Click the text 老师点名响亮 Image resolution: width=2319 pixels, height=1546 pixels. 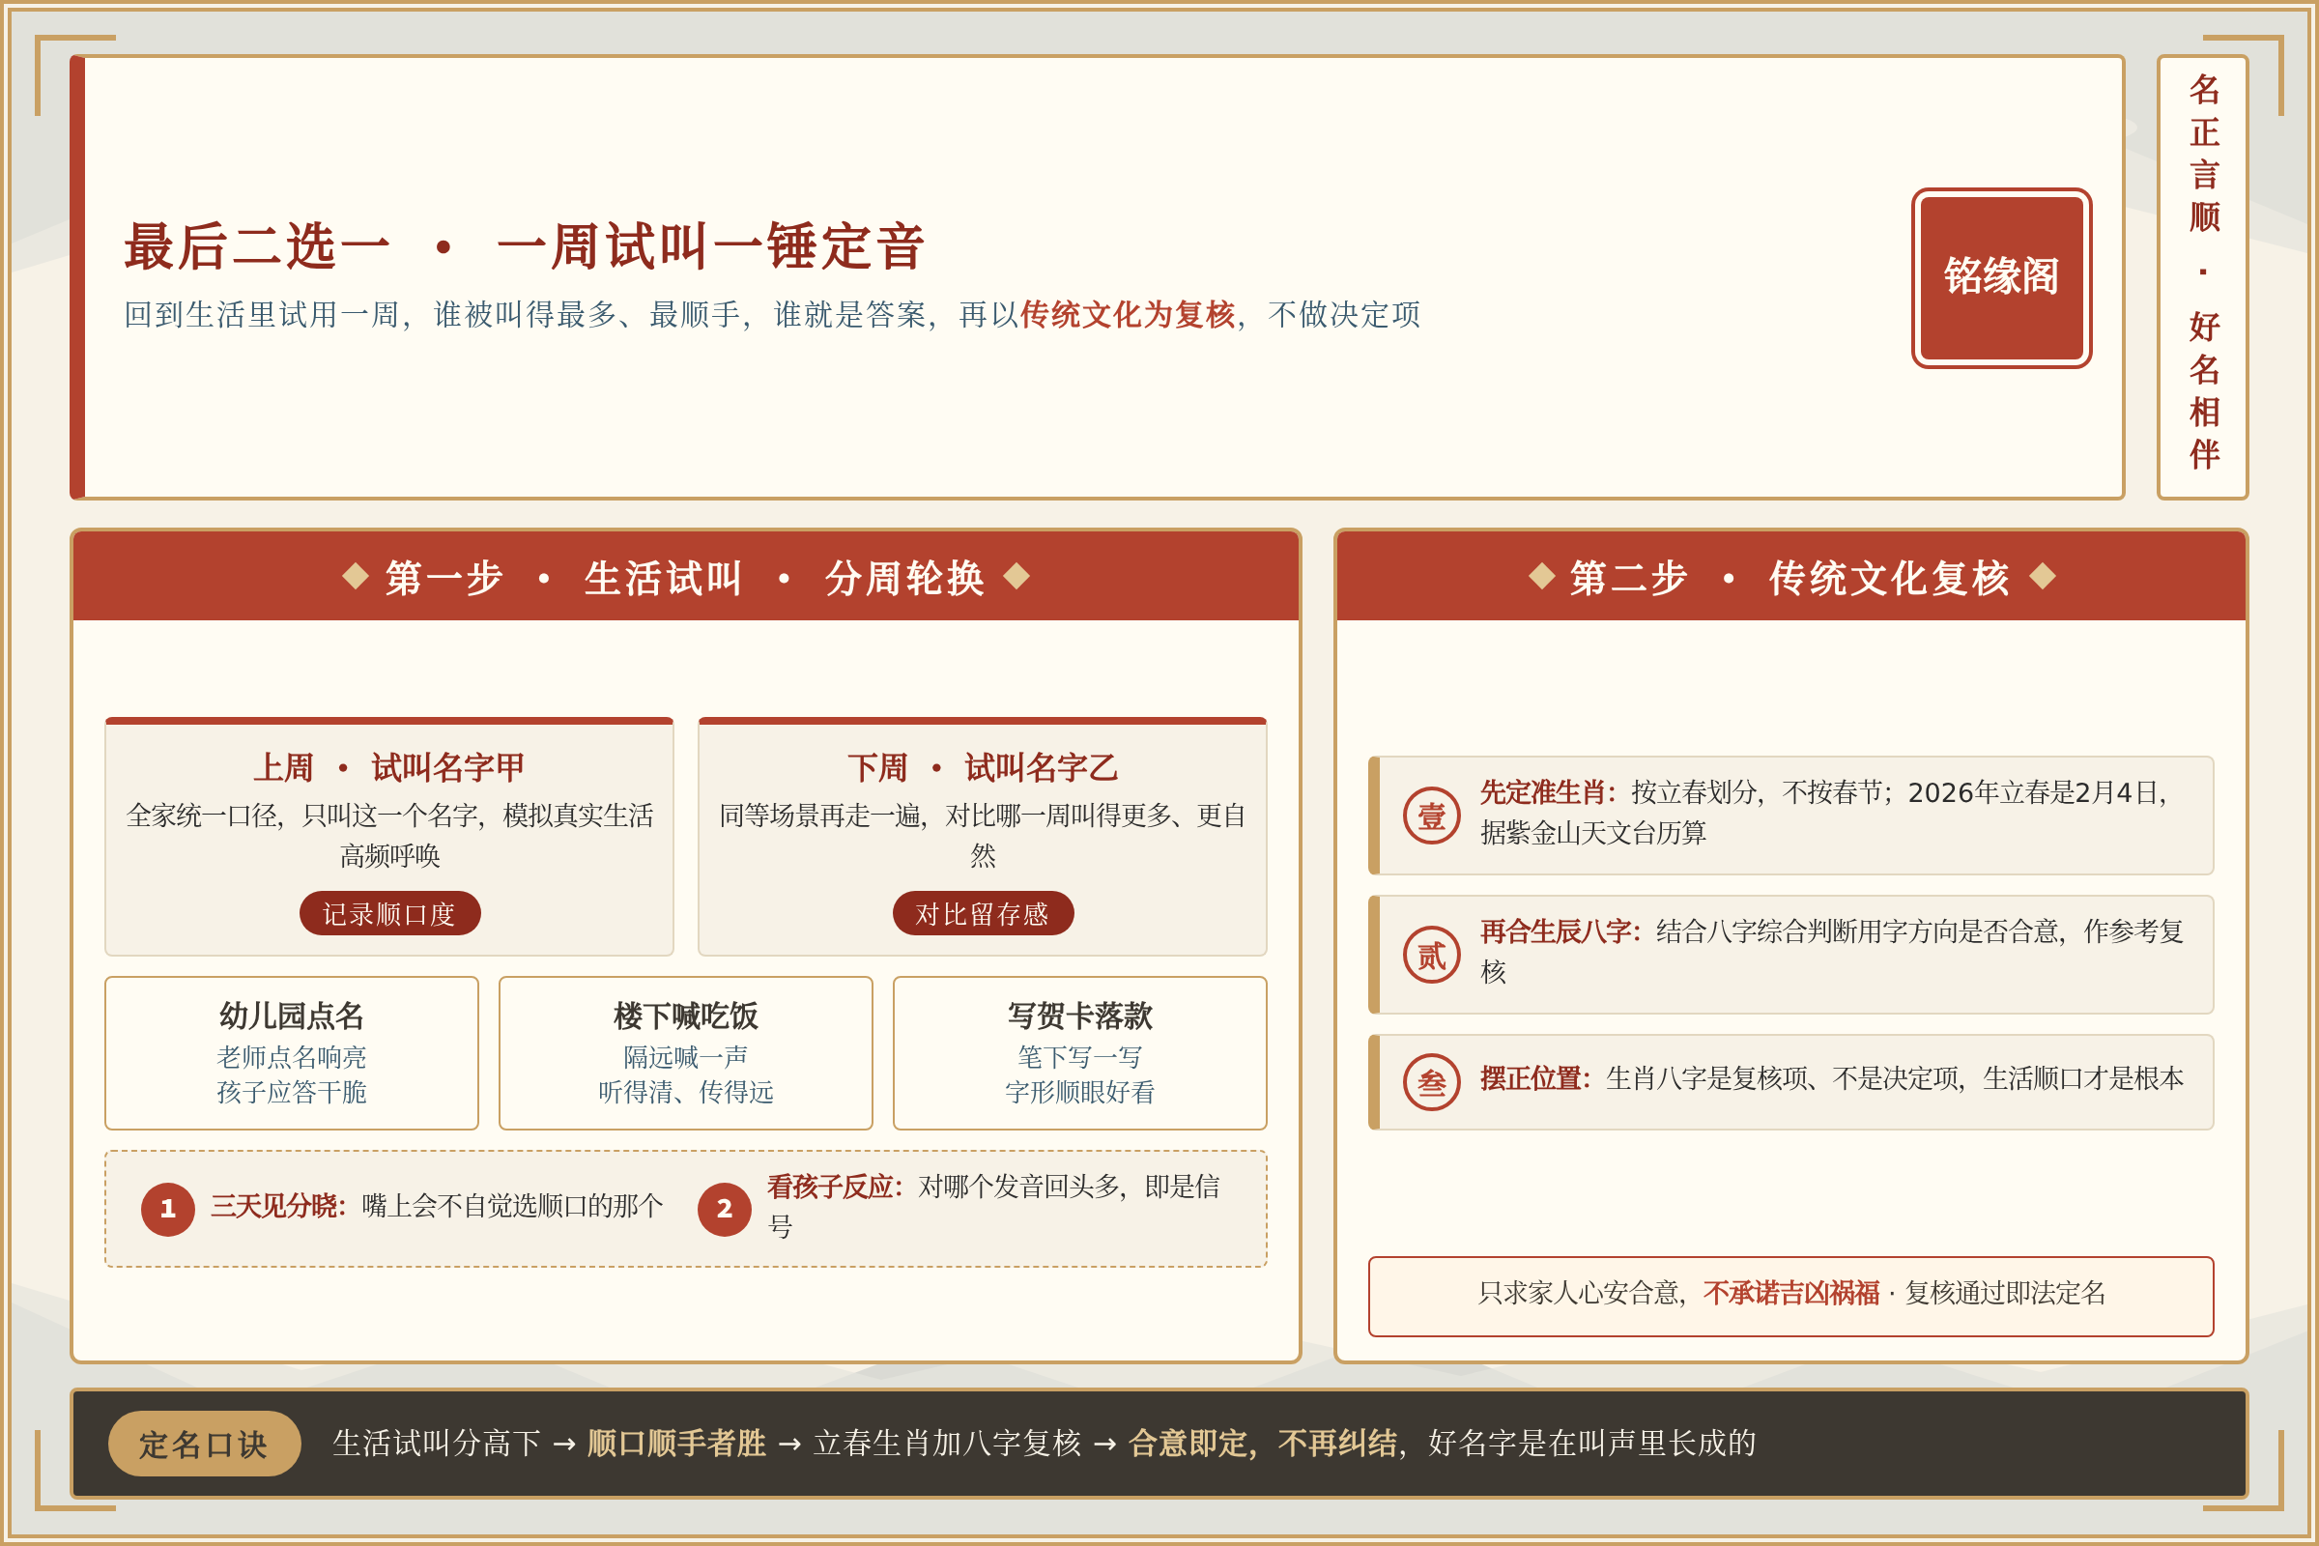tap(291, 1057)
